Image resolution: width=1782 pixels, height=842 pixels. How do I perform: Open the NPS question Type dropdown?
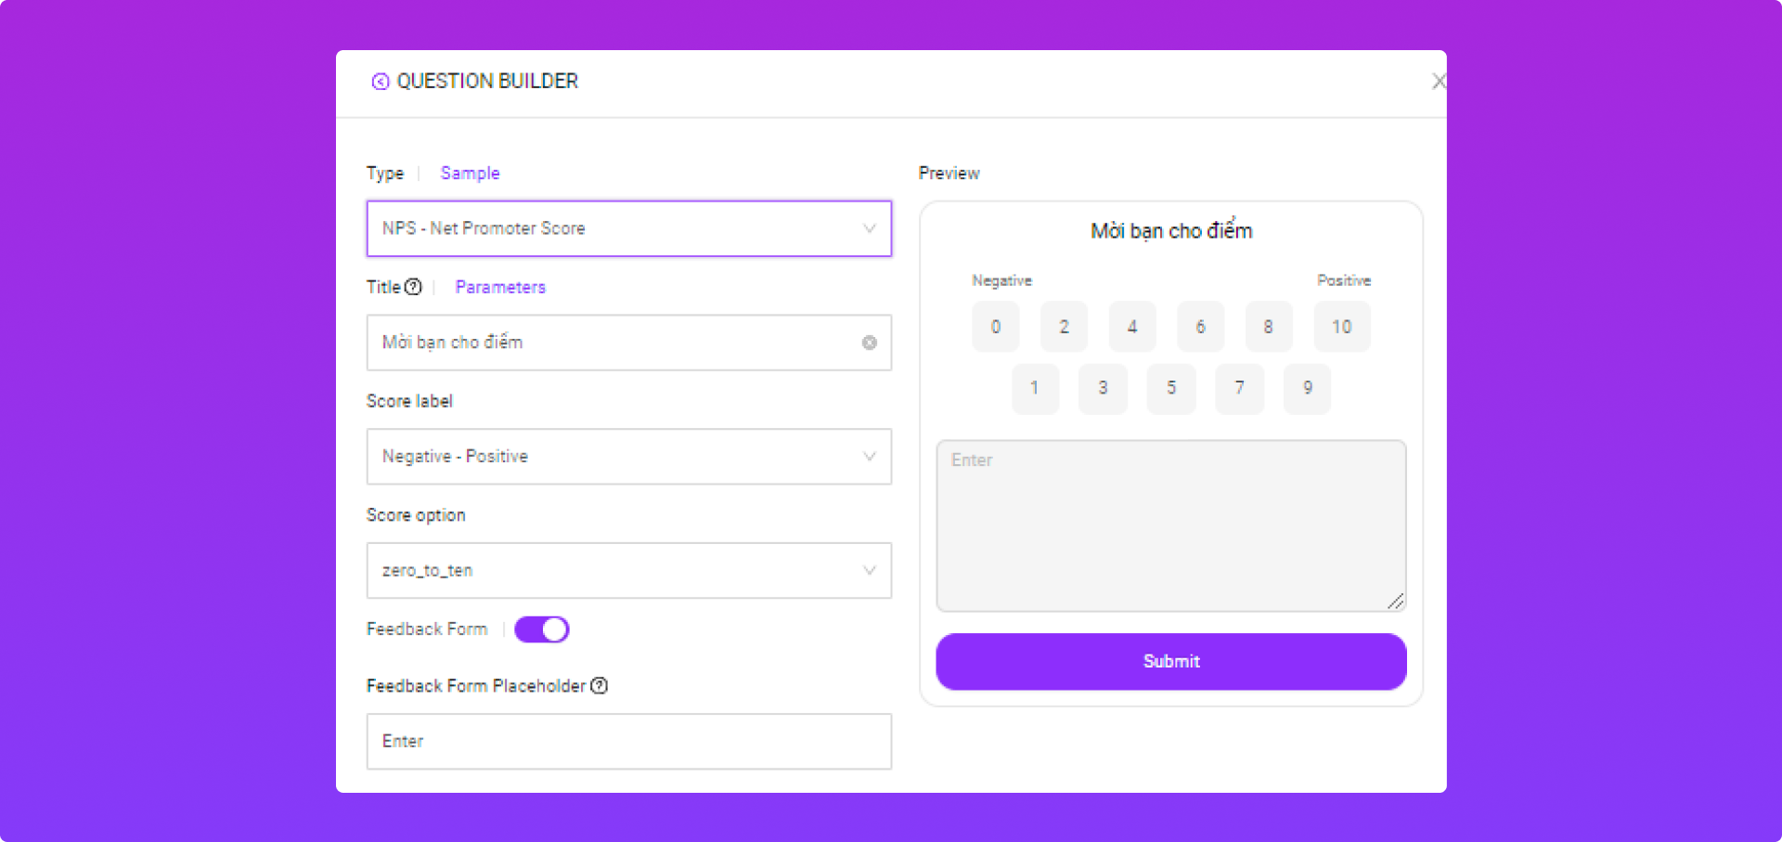pos(628,228)
